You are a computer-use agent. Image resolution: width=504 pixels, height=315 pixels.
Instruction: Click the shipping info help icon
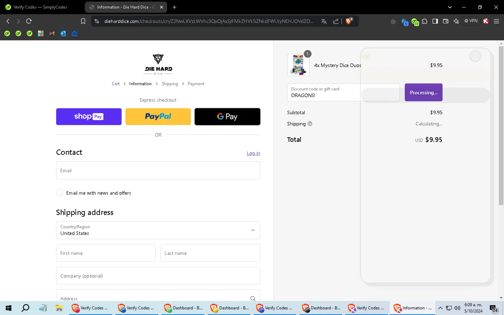click(310, 124)
